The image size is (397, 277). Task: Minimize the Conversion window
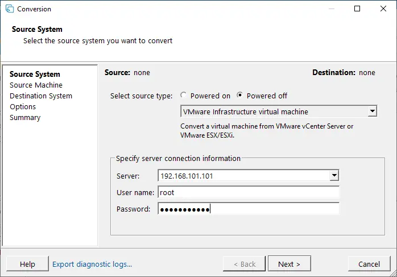[x=332, y=9]
